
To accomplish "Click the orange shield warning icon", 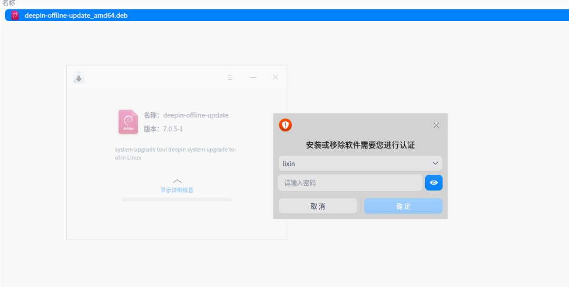I will coord(286,125).
